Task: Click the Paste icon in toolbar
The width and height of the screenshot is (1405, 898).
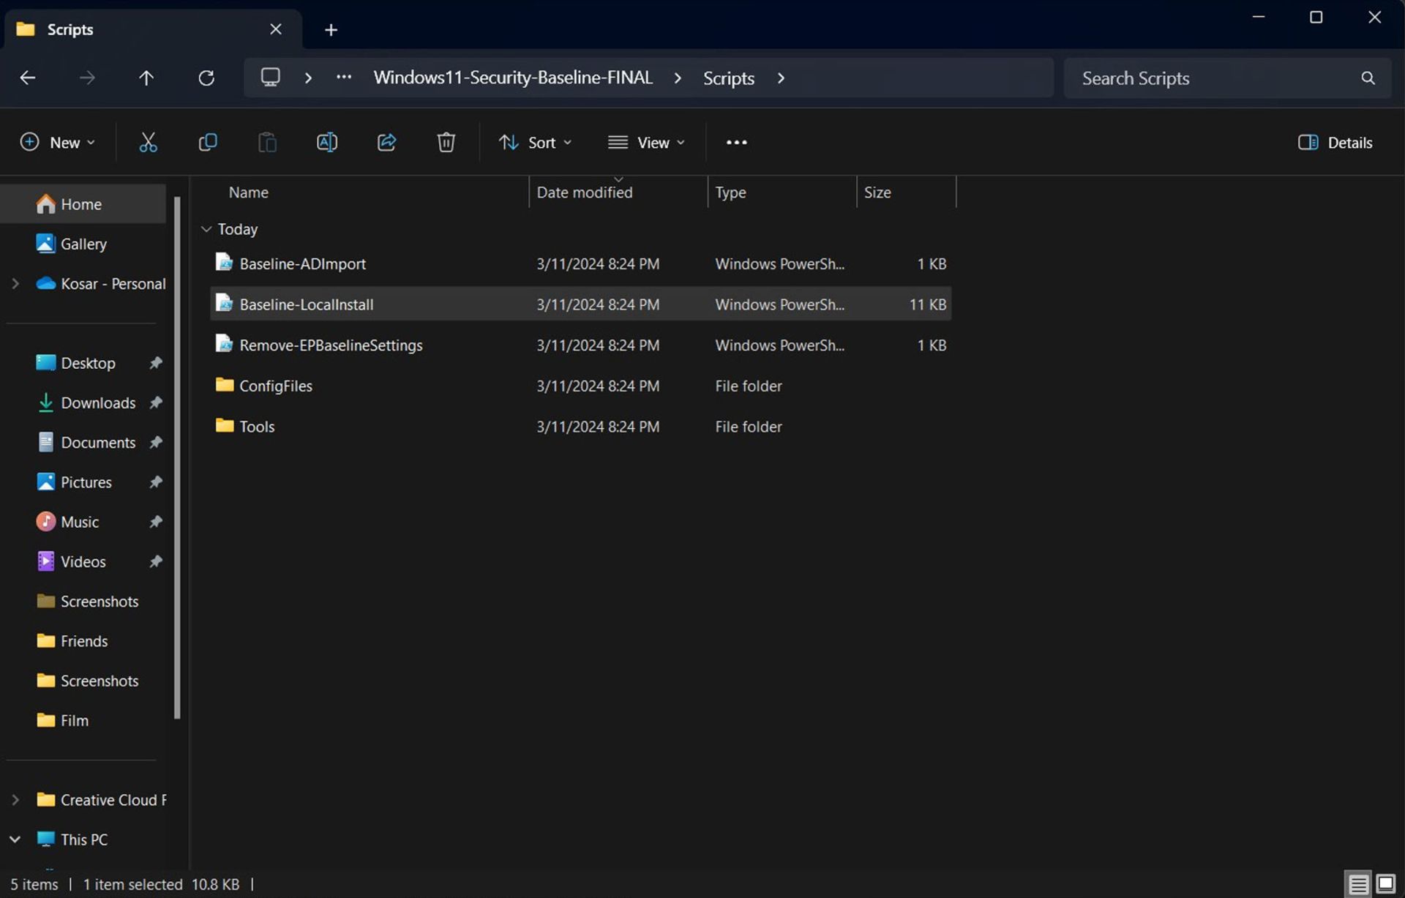Action: pyautogui.click(x=266, y=141)
